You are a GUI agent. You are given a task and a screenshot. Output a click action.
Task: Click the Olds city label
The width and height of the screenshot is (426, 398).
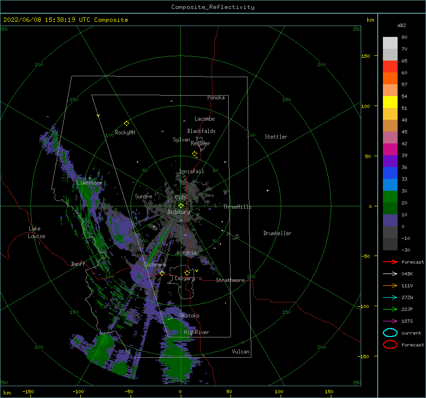(180, 197)
